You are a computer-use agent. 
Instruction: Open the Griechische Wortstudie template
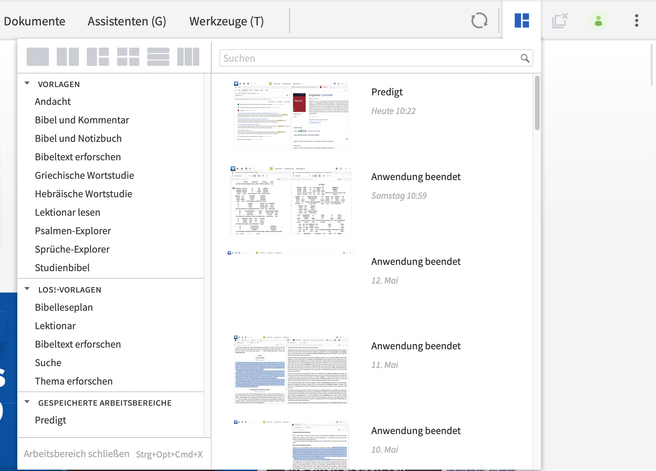click(x=84, y=175)
